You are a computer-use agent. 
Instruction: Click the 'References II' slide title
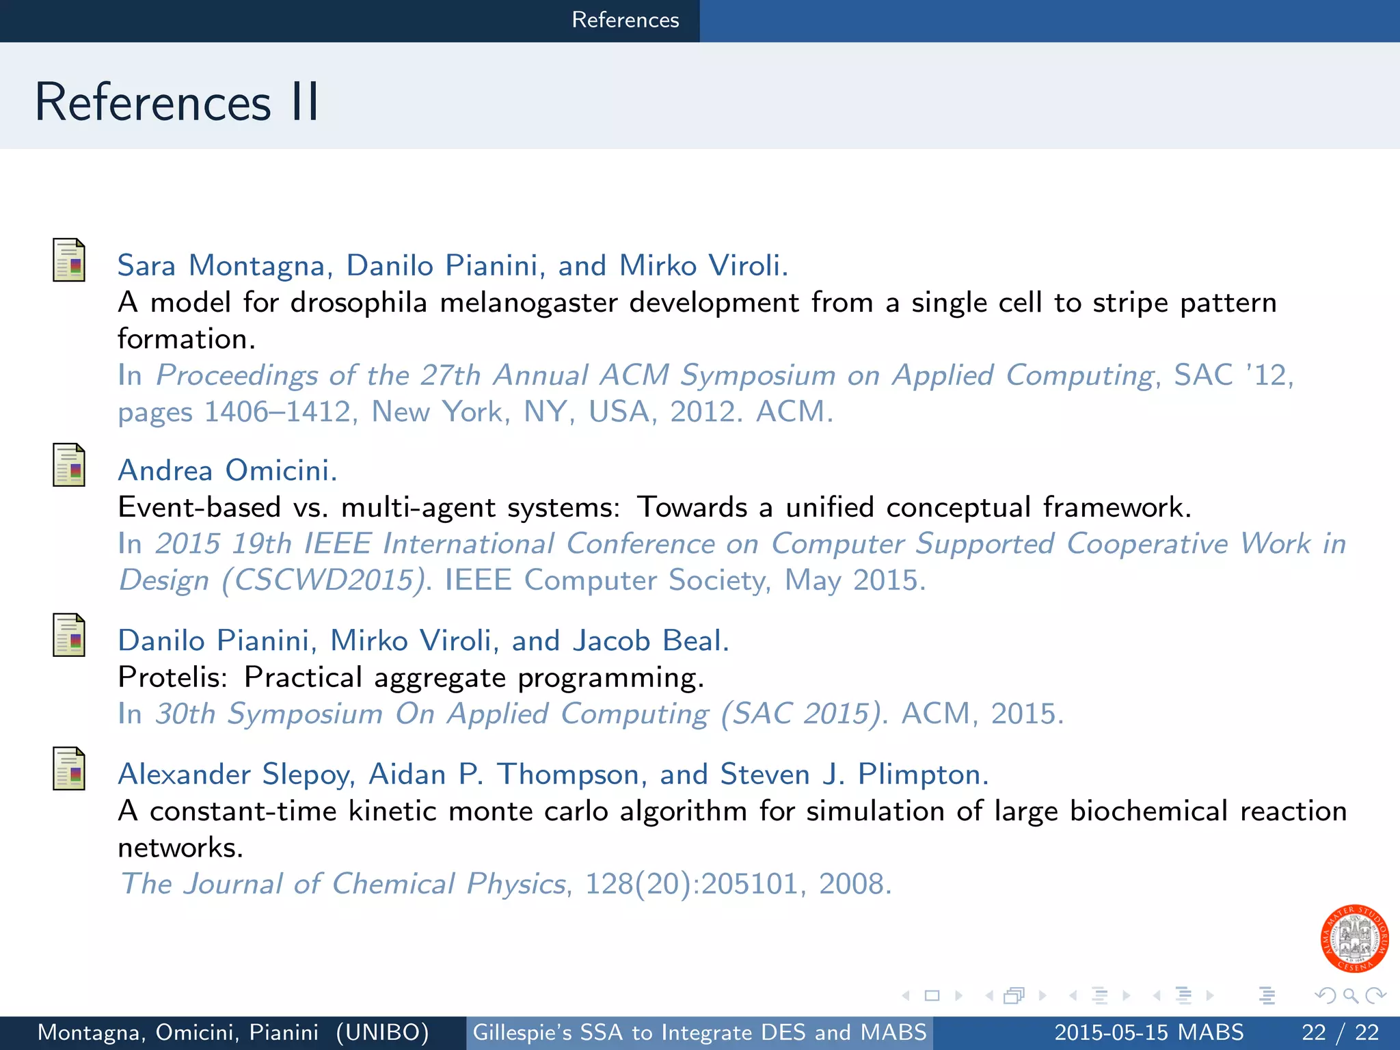pyautogui.click(x=177, y=102)
